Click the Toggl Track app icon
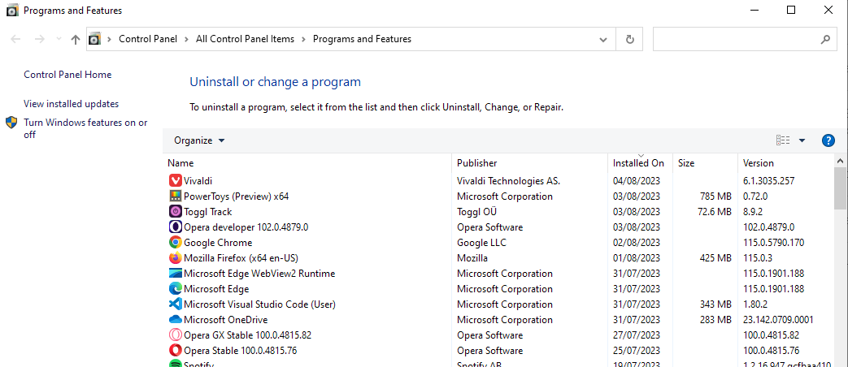The height and width of the screenshot is (367, 848). pyautogui.click(x=176, y=212)
